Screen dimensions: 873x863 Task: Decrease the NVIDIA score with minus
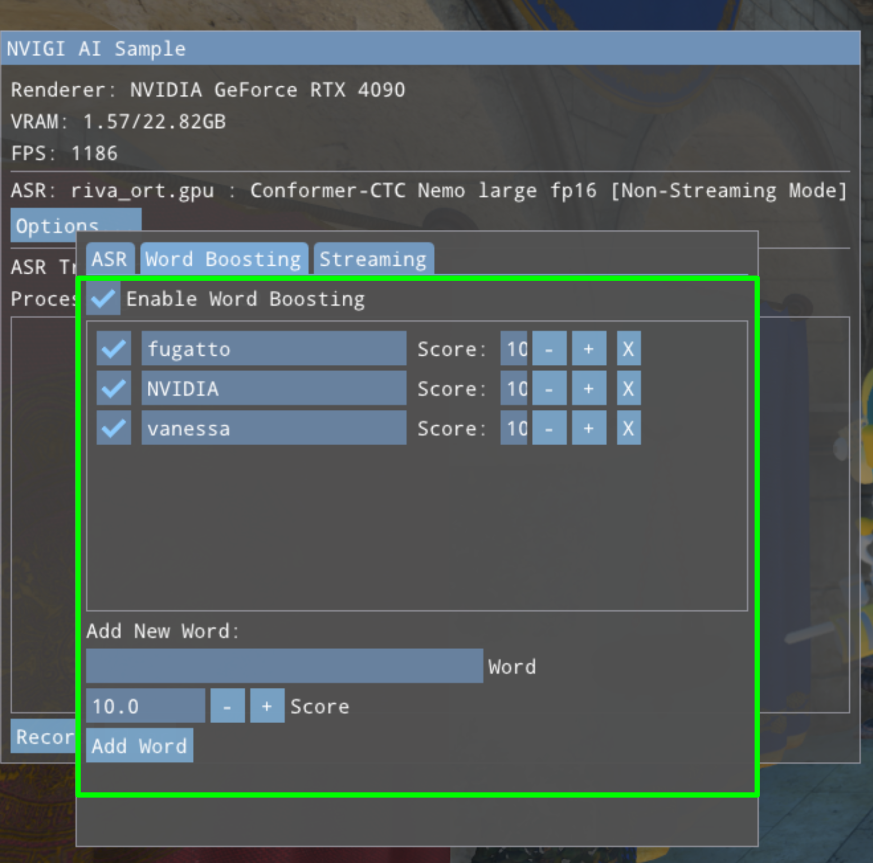(549, 388)
